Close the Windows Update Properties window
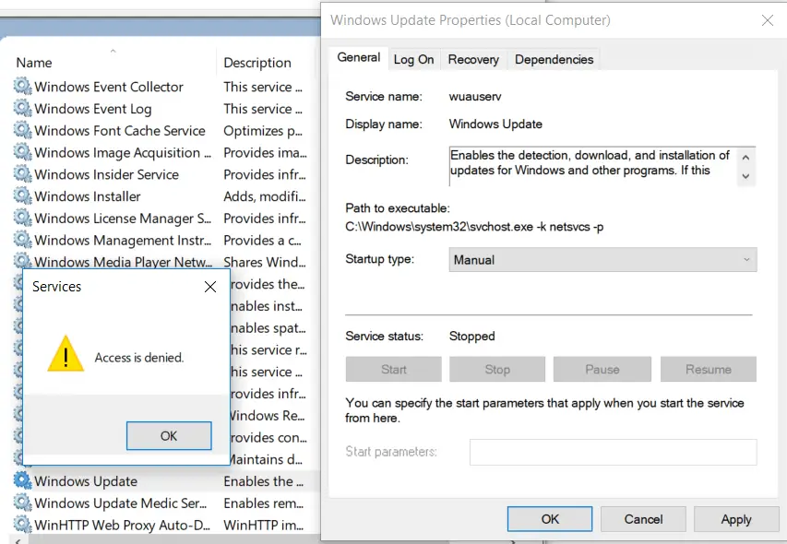787x544 pixels. point(768,20)
